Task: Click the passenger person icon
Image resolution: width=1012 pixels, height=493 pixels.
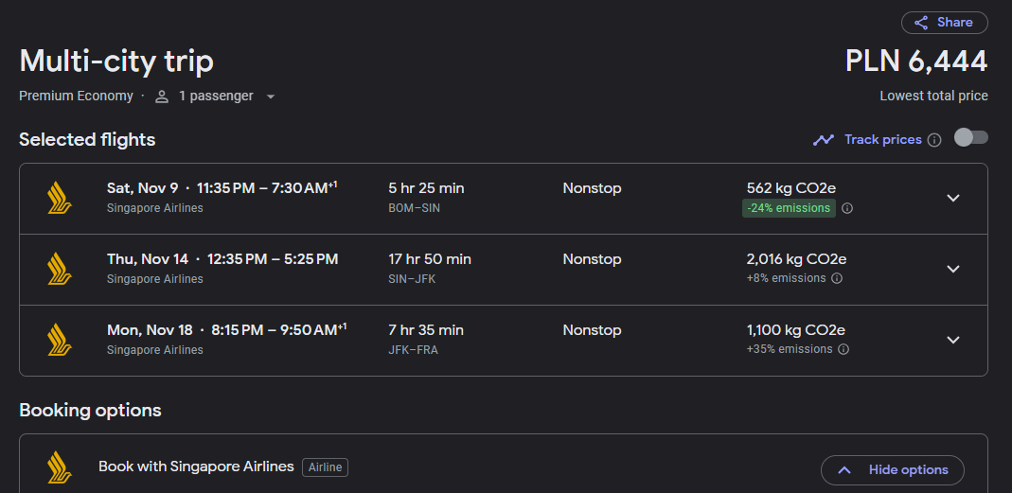Action: 162,97
